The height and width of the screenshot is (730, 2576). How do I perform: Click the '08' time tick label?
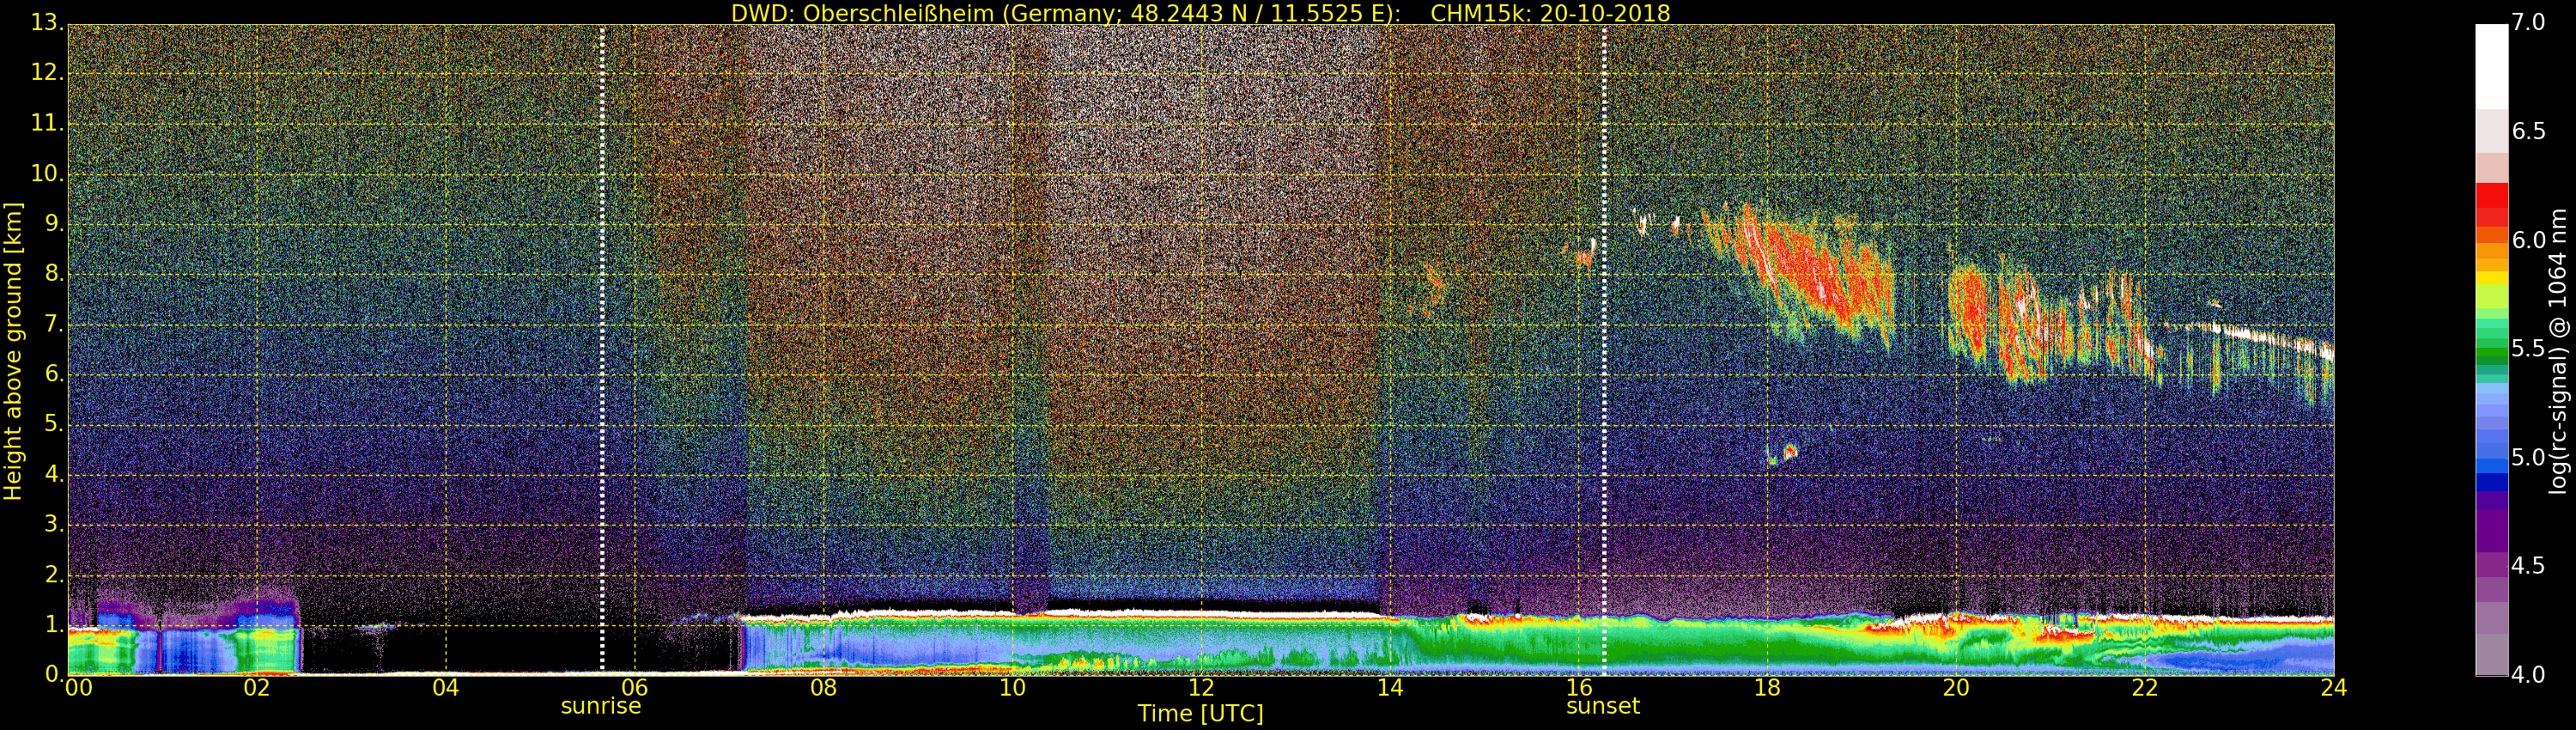coord(823,687)
